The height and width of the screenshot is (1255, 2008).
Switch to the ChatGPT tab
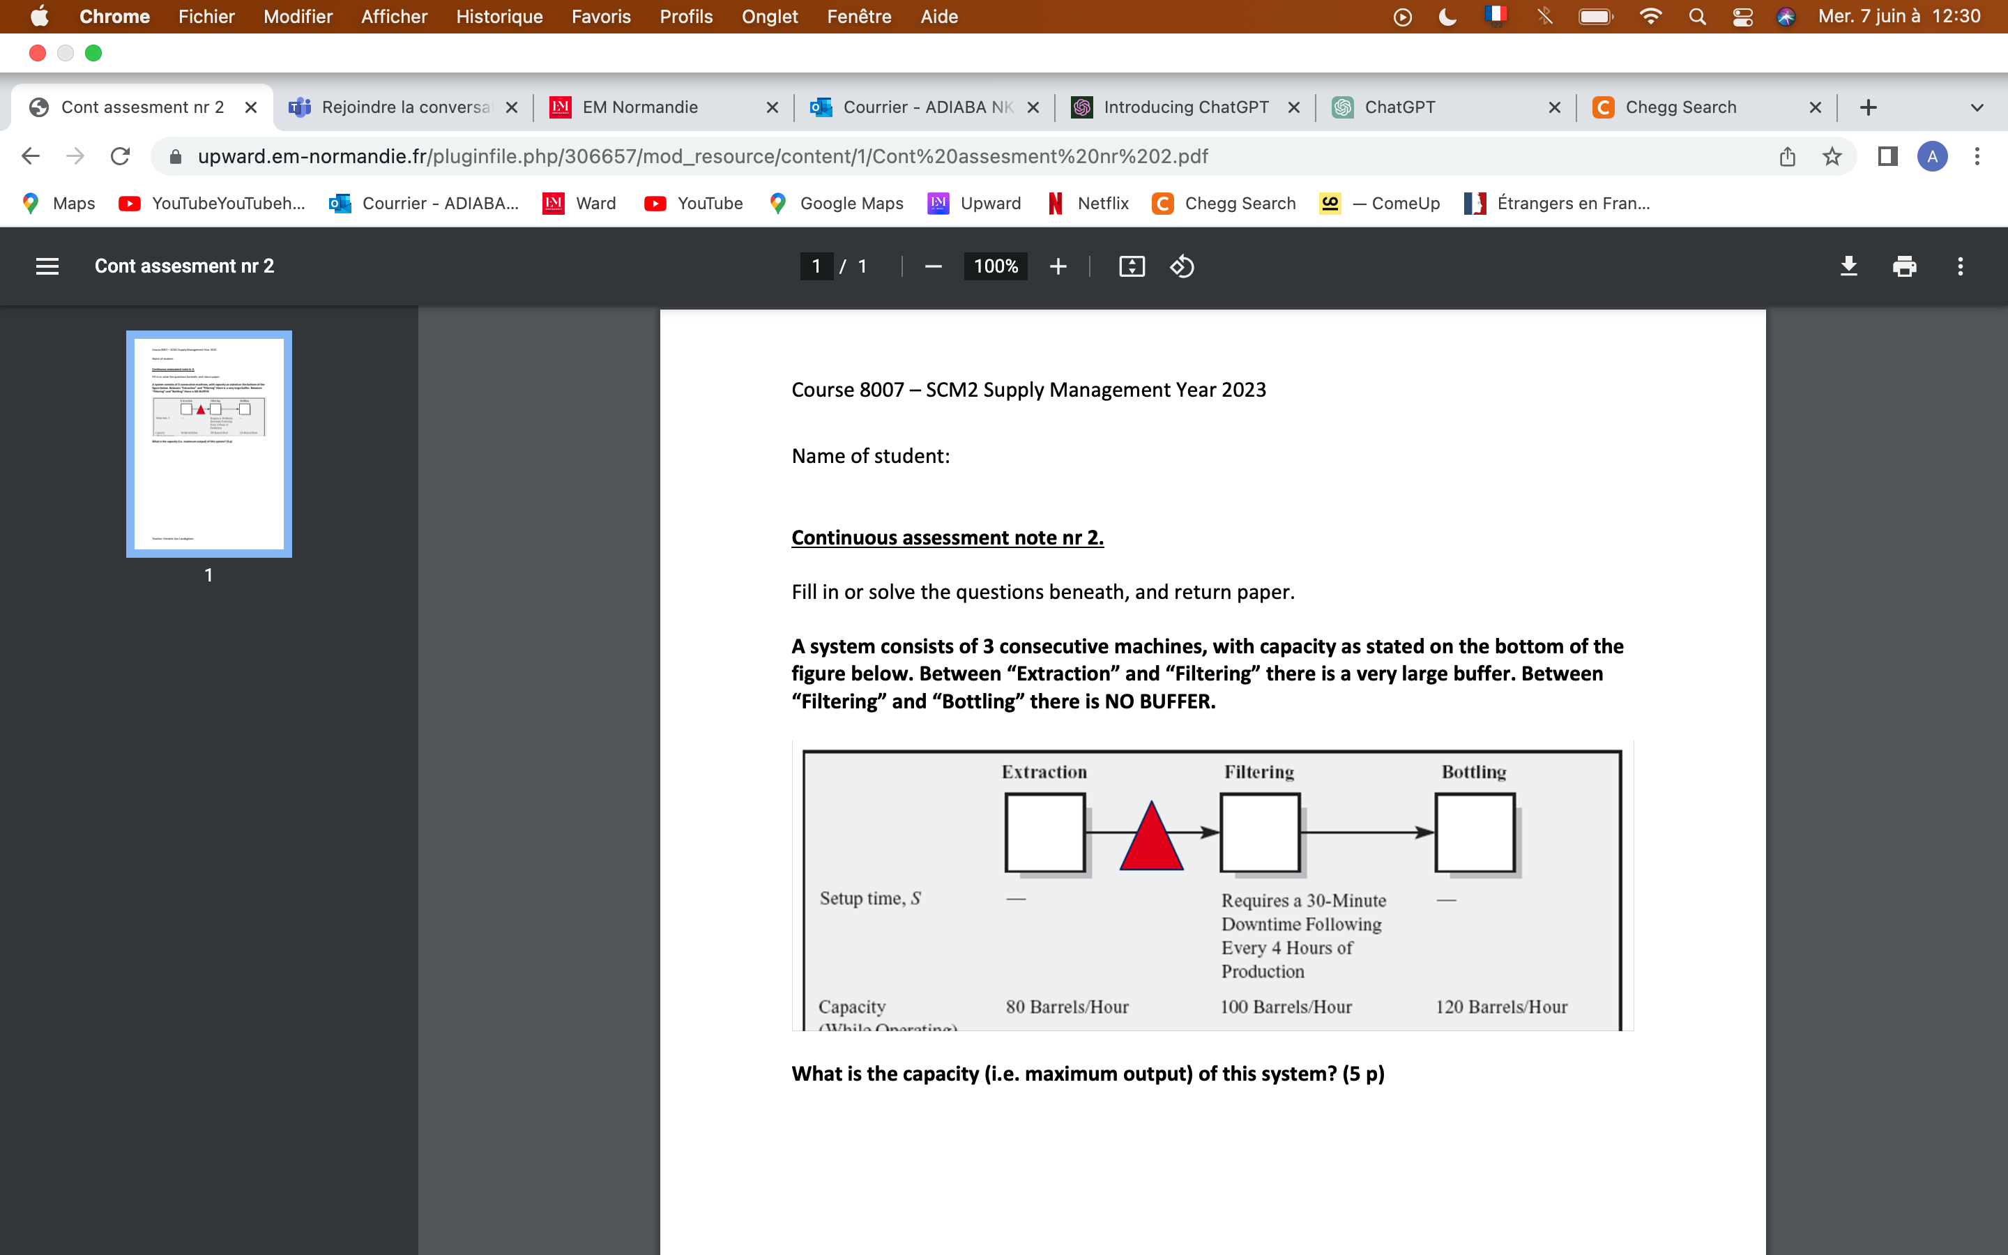[x=1397, y=107]
